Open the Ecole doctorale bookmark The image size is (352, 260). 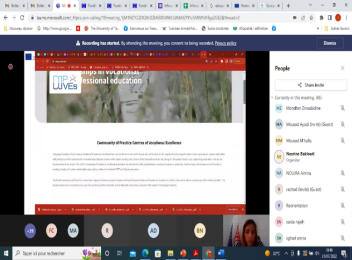tap(215, 28)
